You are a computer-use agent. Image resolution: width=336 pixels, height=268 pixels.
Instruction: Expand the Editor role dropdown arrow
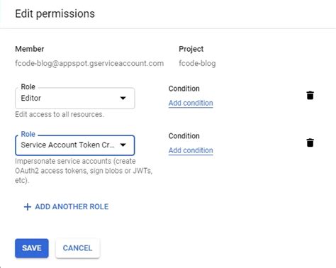click(x=123, y=98)
